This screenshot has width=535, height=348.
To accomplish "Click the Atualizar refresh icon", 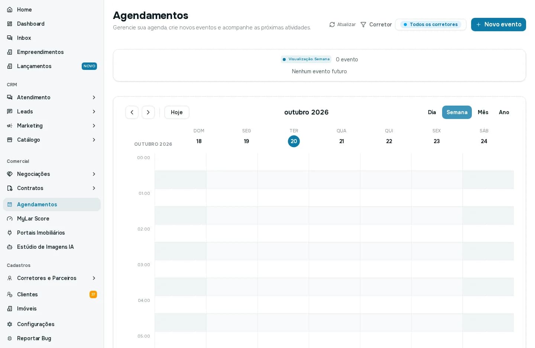I will coord(332,25).
